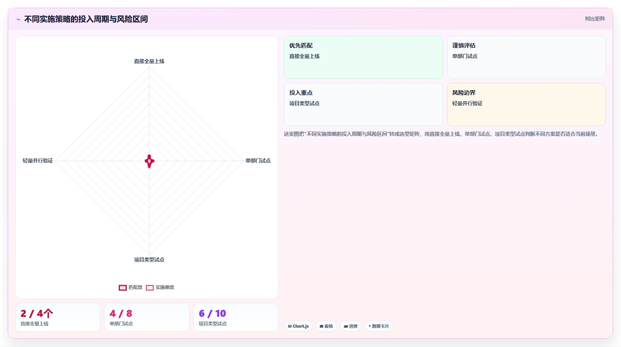Click the 6 / 10 stat card
The height and width of the screenshot is (347, 621).
[x=236, y=317]
